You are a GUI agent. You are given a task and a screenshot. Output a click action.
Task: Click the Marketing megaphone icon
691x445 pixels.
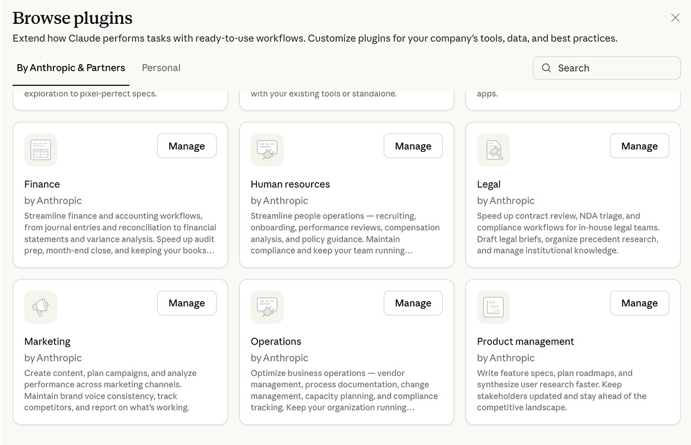pos(41,307)
